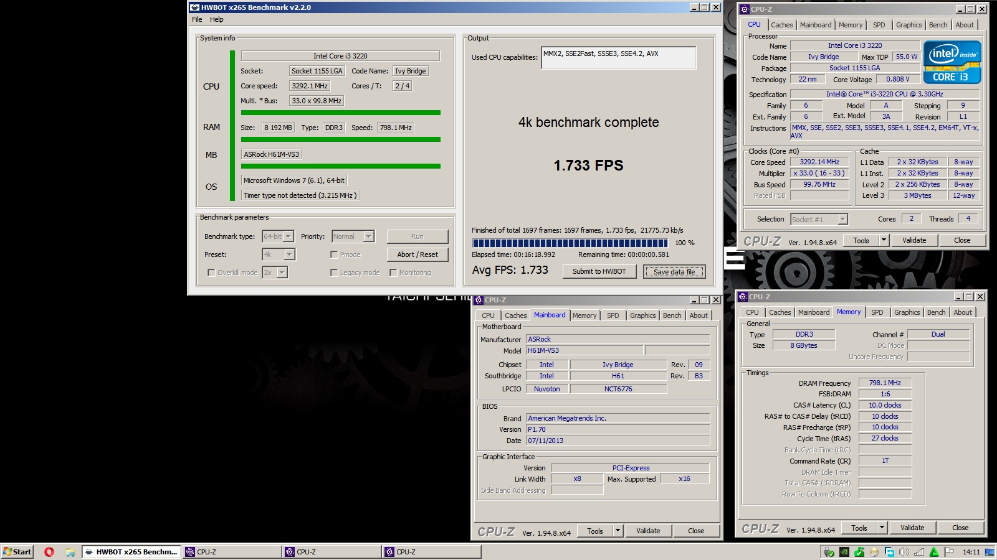
Task: Open SPD tab in the CPU-Z Mainboard window
Action: click(613, 315)
